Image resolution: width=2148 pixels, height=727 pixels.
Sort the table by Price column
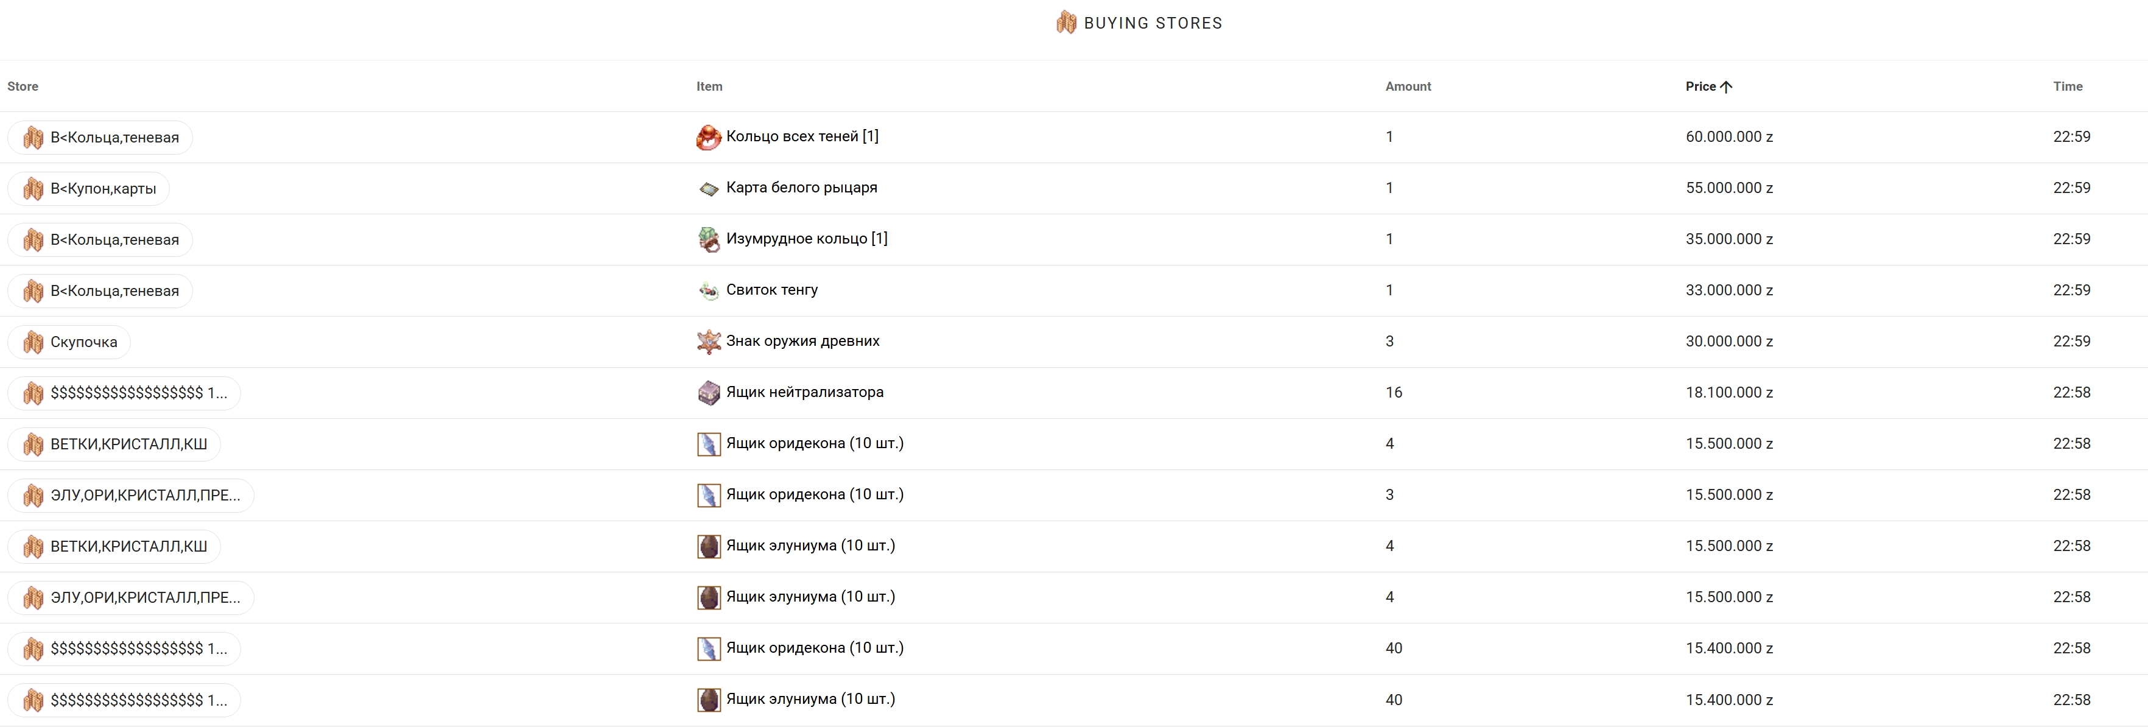1700,86
